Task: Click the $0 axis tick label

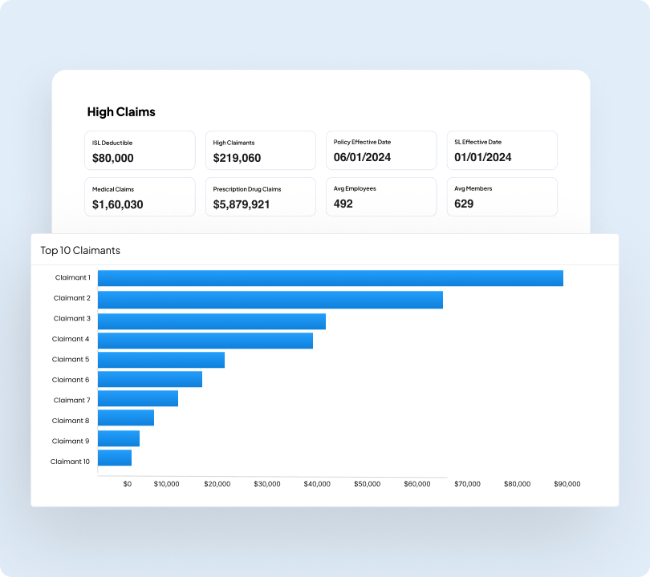Action: [127, 484]
